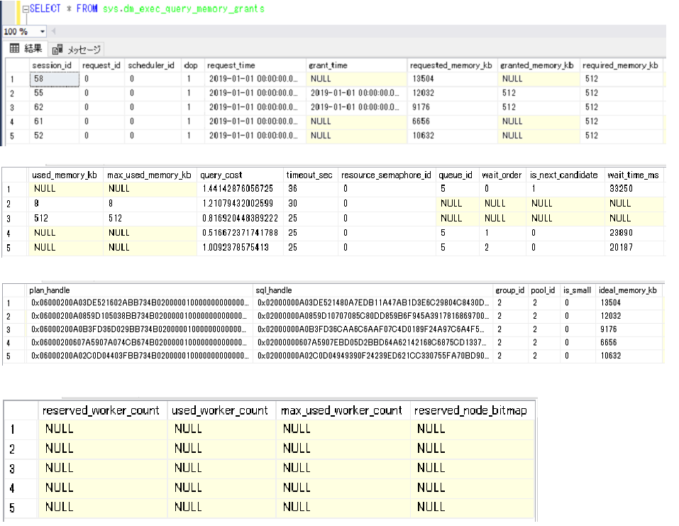This screenshot has height=526, width=679.
Task: Click wait_time_ms cell 33250
Action: [x=634, y=189]
